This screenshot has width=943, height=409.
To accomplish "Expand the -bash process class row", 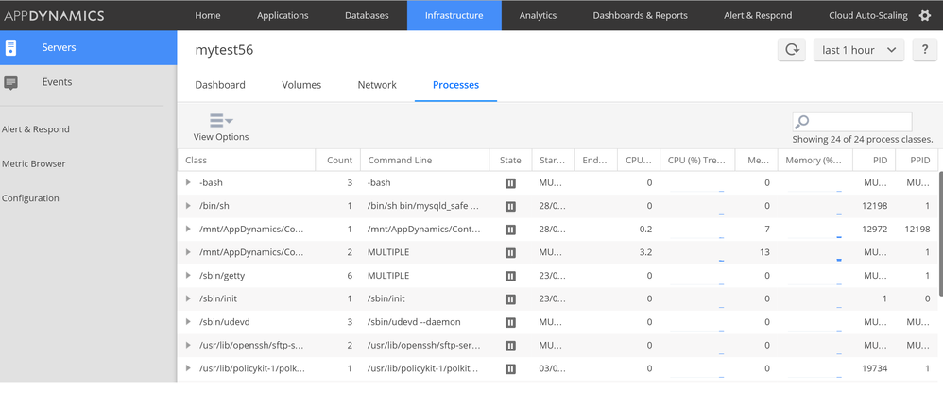I will coord(189,183).
